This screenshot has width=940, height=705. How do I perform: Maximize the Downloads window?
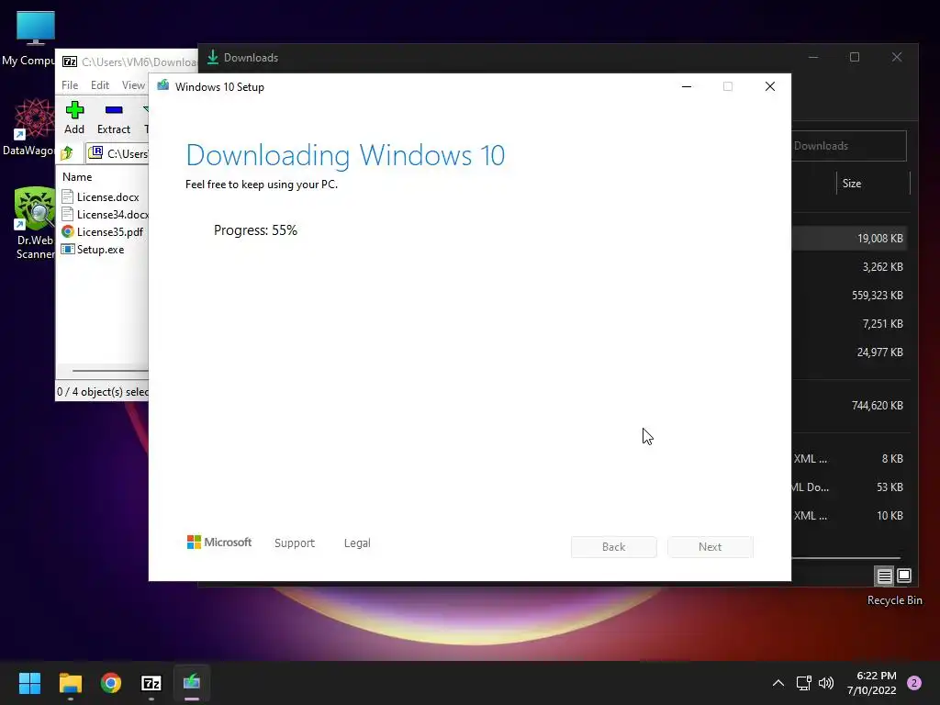coord(855,57)
